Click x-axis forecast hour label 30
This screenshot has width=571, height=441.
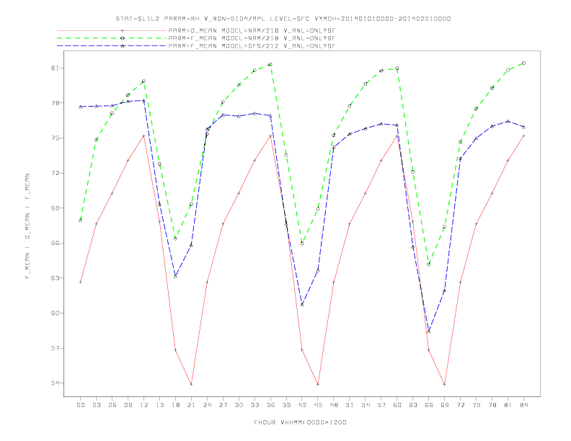pos(239,405)
